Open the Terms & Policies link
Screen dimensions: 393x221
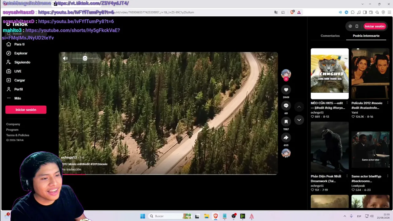coord(18,135)
